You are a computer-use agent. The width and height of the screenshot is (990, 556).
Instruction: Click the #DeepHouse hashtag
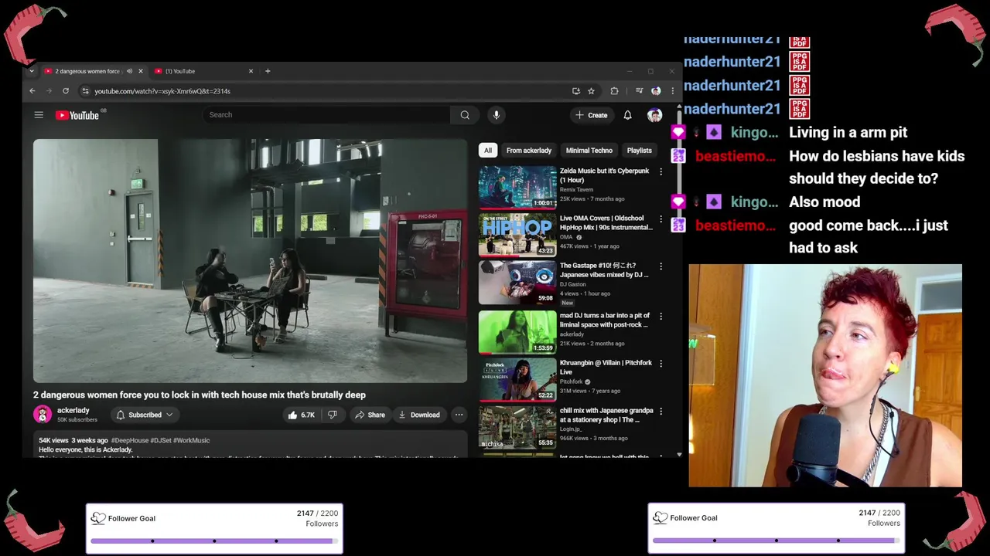tap(130, 440)
